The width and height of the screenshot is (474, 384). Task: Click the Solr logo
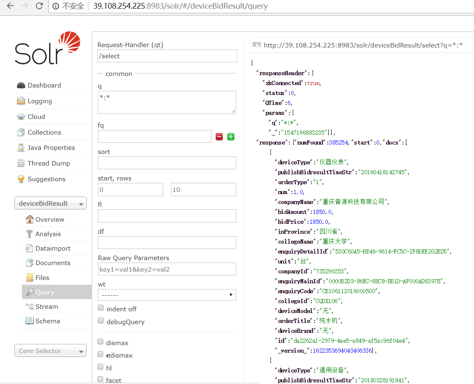pos(47,48)
